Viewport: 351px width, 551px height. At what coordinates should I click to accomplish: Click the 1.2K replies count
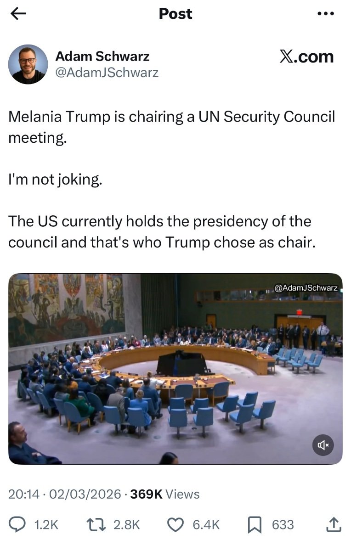46,525
